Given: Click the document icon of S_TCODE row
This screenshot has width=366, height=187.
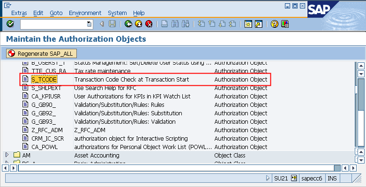Looking at the screenshot, I should [x=25, y=79].
